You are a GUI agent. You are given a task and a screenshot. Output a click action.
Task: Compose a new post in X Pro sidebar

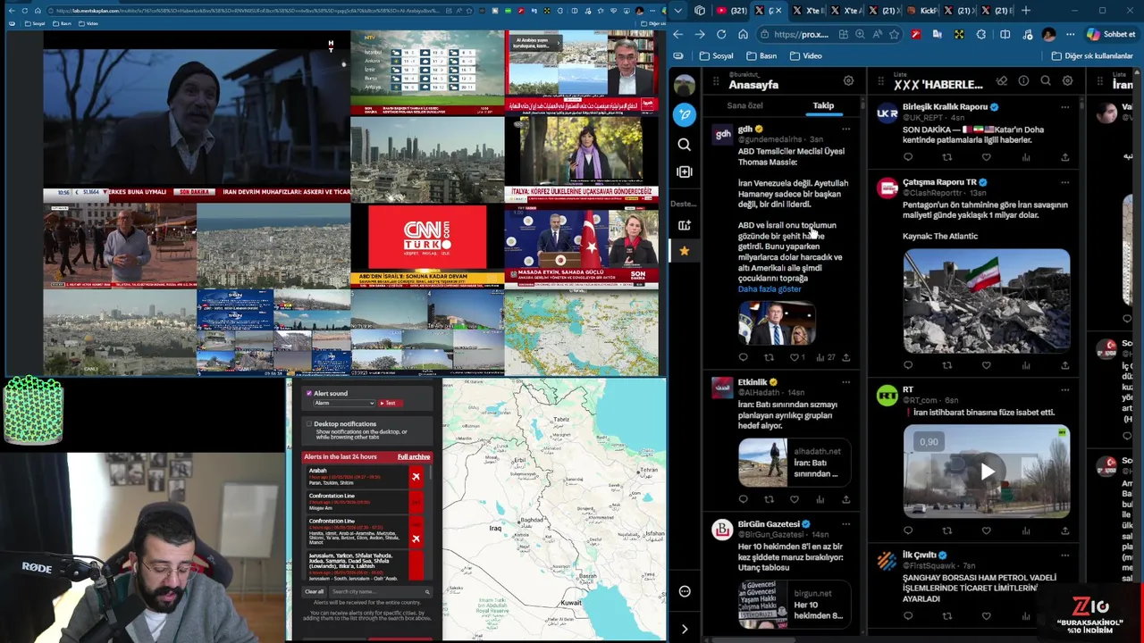point(685,114)
